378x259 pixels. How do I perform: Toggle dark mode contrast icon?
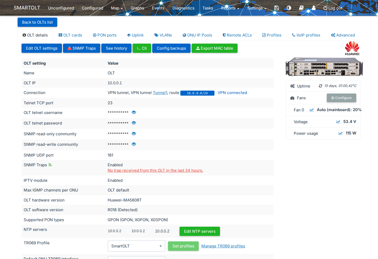click(289, 8)
